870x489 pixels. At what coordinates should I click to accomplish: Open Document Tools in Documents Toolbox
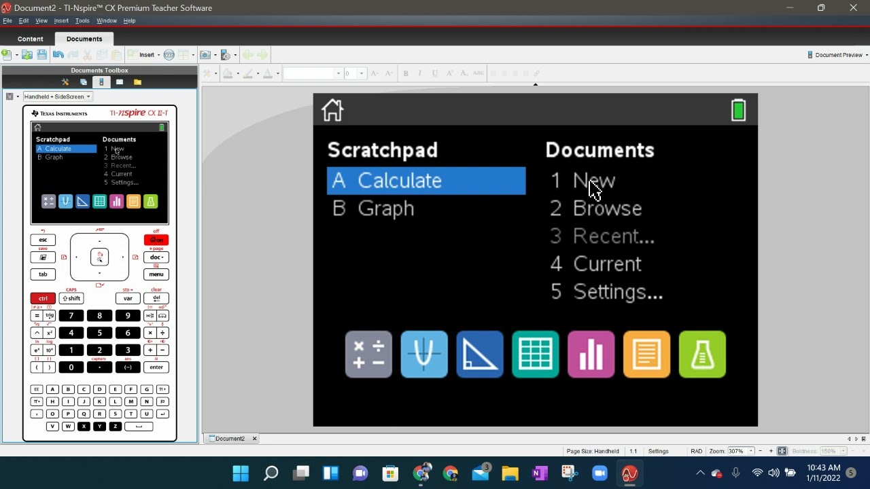click(x=65, y=82)
